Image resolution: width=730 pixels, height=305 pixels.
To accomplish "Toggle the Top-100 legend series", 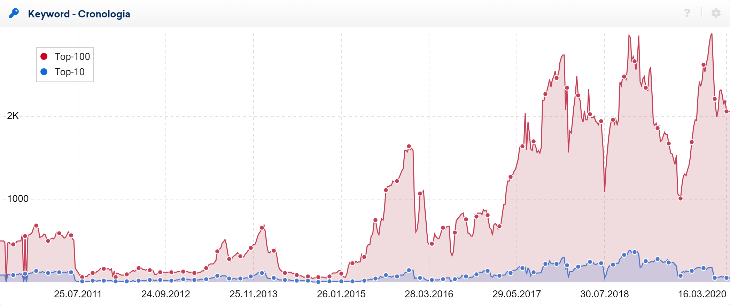I will point(65,56).
